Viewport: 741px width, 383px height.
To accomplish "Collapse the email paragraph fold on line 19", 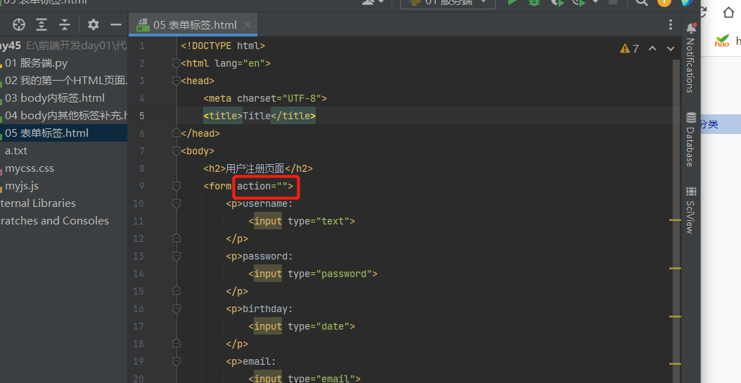I will point(176,361).
